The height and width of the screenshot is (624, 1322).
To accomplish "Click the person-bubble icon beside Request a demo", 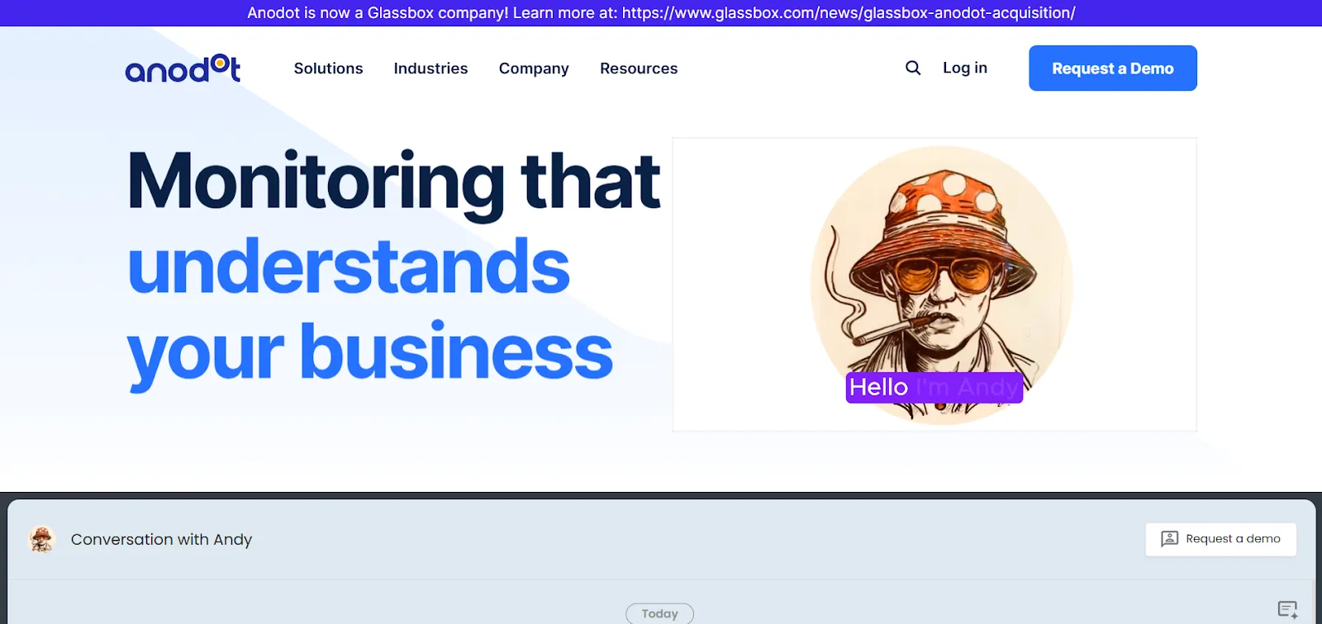I will pos(1169,539).
